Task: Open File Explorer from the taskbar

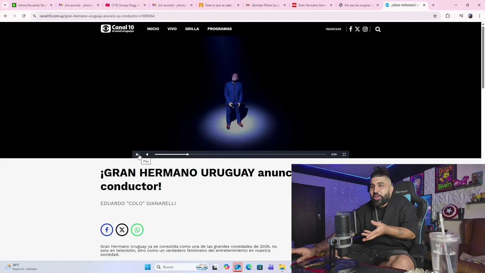Action: [x=282, y=267]
